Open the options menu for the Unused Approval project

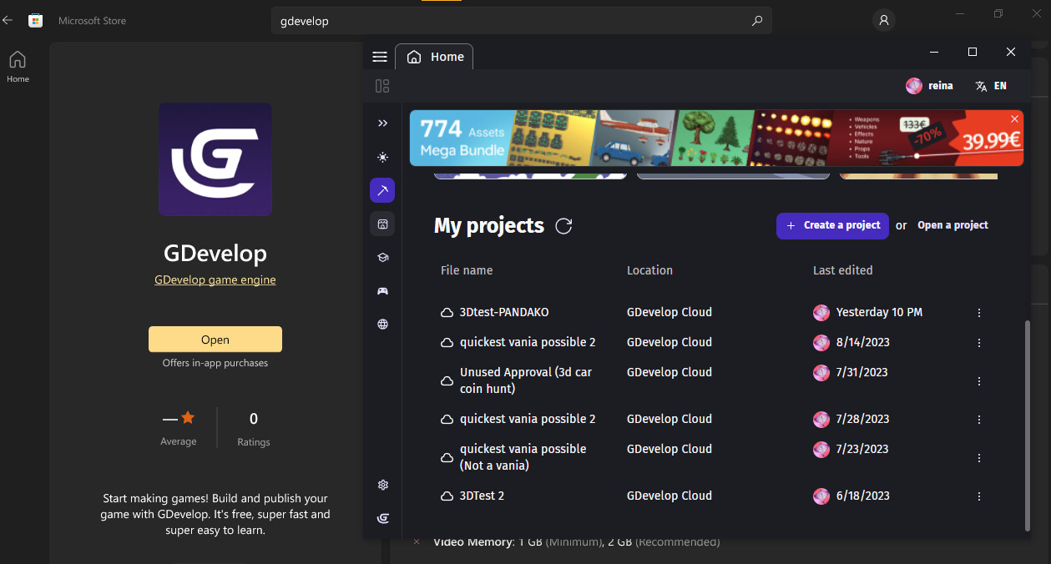(979, 381)
